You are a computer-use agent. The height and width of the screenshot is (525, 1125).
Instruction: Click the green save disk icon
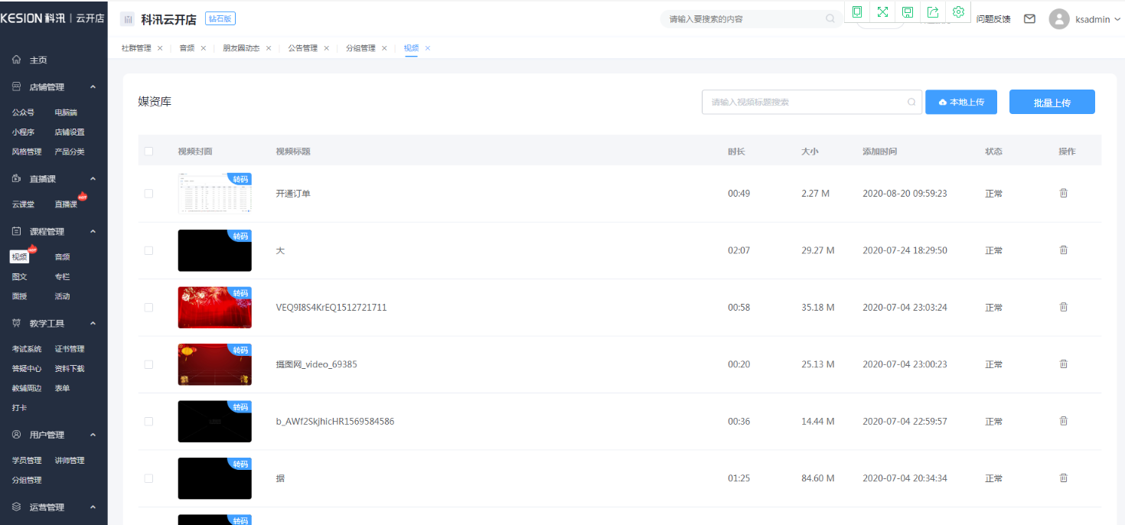pyautogui.click(x=908, y=11)
